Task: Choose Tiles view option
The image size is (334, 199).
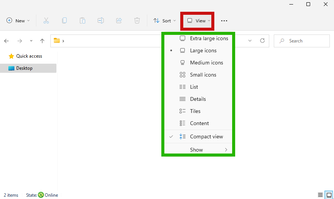Action: (198, 111)
